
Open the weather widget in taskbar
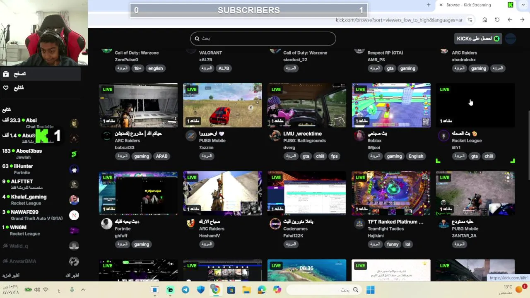513,289
